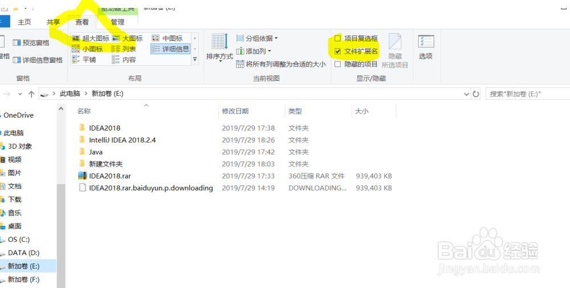Open 新加卷 (F:) drive
Image resolution: width=570 pixels, height=288 pixels.
pos(23,279)
